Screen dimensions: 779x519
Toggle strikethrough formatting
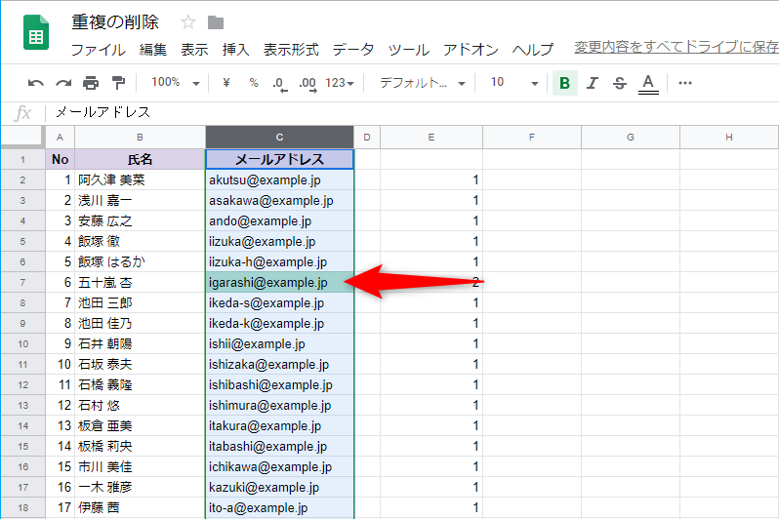pyautogui.click(x=620, y=83)
